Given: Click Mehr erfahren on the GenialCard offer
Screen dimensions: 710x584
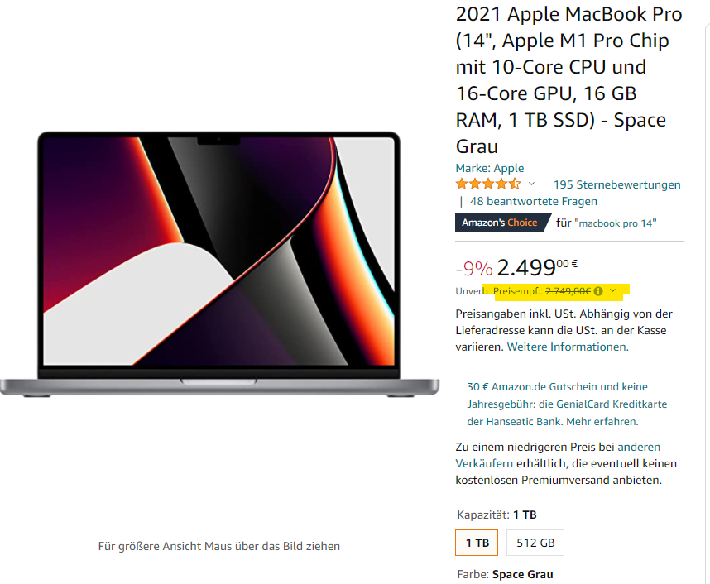Looking at the screenshot, I should tap(602, 422).
